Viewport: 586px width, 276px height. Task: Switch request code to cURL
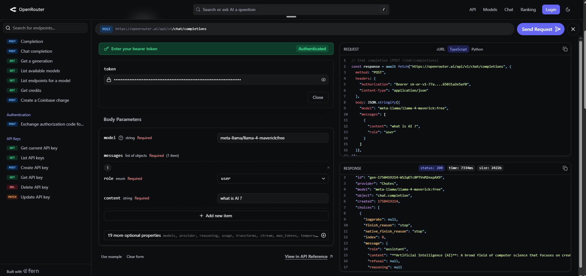click(441, 49)
